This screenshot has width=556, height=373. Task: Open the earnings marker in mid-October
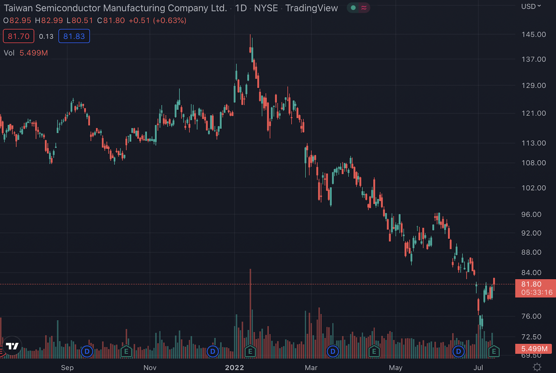126,351
